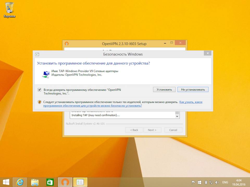Click the security shield warning icon

pos(39,102)
